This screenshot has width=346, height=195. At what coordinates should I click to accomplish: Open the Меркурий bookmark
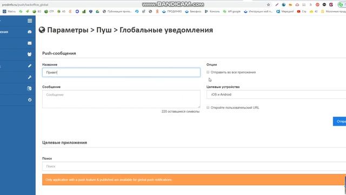click(285, 11)
